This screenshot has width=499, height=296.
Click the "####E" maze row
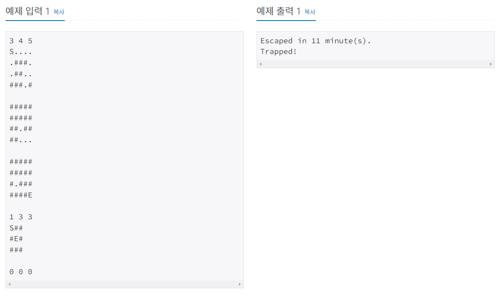[x=21, y=195]
